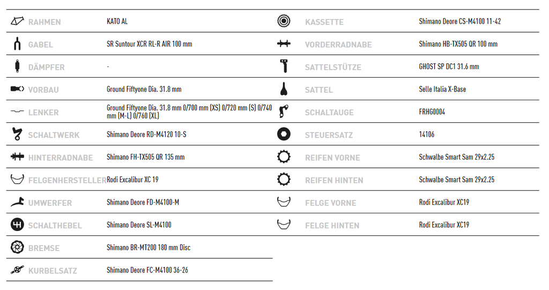Click the brake disc icon beside BREMSE
549x290 pixels.
pyautogui.click(x=17, y=247)
